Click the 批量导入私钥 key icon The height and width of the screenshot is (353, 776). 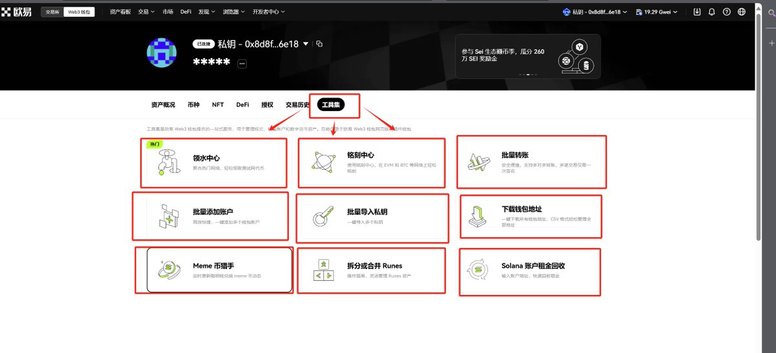[323, 216]
